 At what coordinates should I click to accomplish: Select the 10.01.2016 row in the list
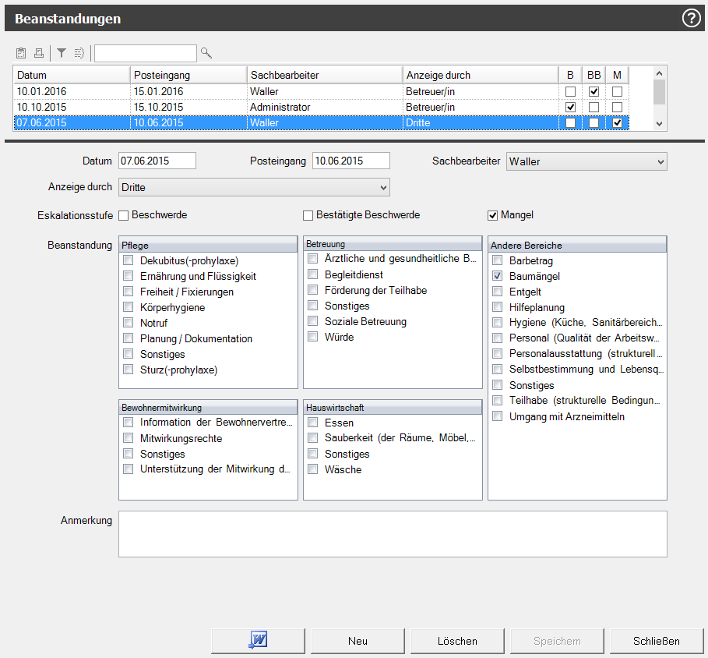72,91
